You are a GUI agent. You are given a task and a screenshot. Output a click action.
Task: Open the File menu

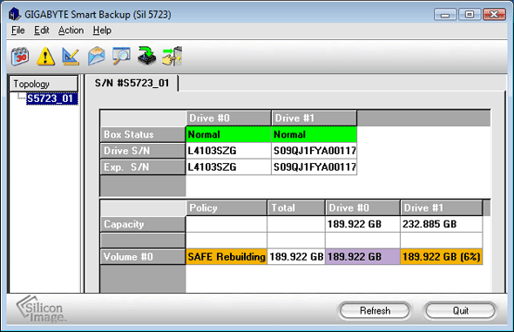[x=17, y=30]
